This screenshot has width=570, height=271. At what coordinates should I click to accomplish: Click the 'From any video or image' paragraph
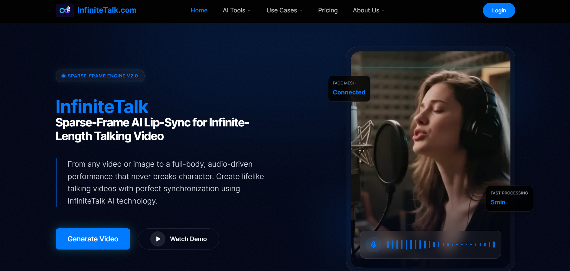click(166, 182)
